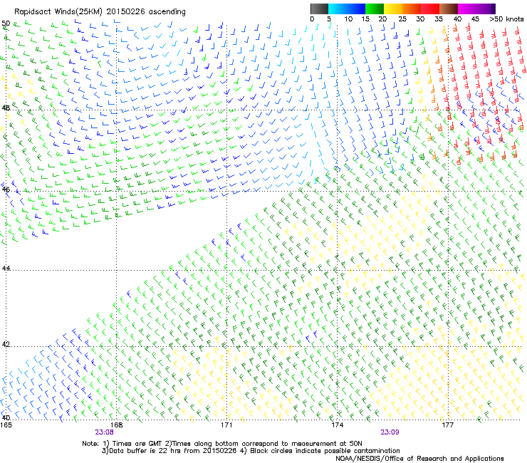This screenshot has width=527, height=463.
Task: Click the longitude label '171'
Action: click(x=226, y=425)
